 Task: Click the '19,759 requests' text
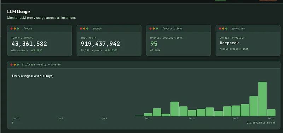click(x=91, y=50)
